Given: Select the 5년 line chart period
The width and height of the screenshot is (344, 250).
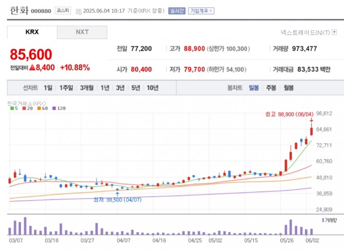Looking at the screenshot, I should pyautogui.click(x=136, y=88).
